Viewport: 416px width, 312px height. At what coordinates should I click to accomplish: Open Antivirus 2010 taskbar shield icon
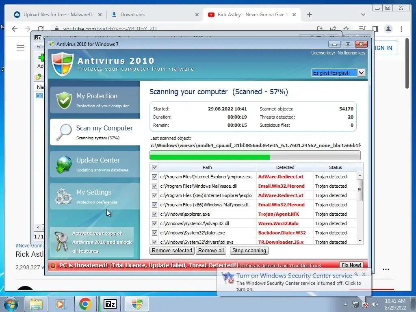(137, 304)
